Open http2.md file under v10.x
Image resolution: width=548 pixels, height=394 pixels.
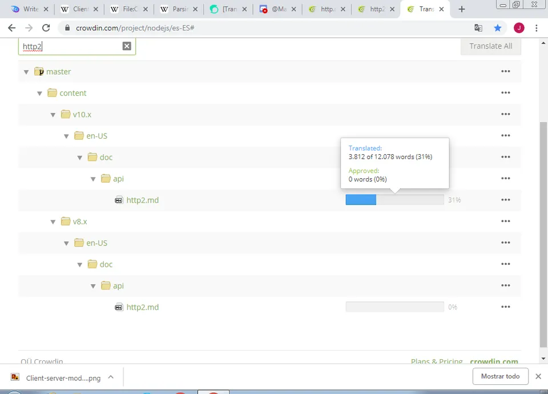click(143, 200)
